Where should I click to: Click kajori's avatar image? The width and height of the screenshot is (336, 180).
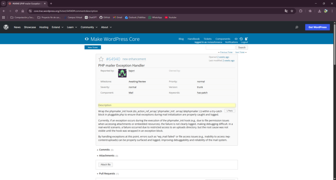pos(122,73)
